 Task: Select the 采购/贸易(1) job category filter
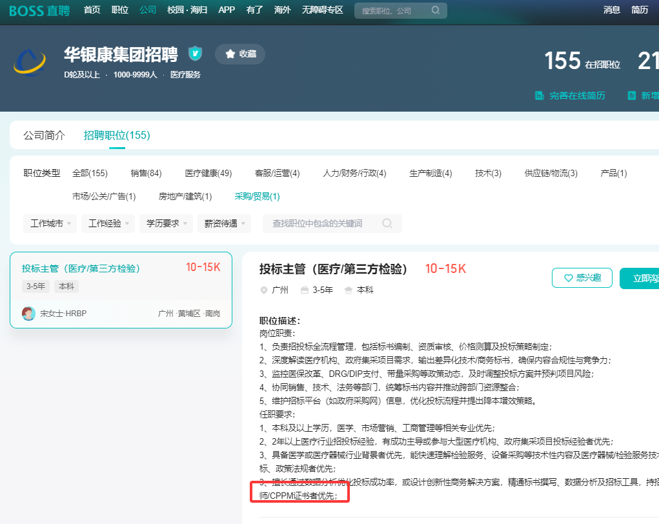coord(257,196)
